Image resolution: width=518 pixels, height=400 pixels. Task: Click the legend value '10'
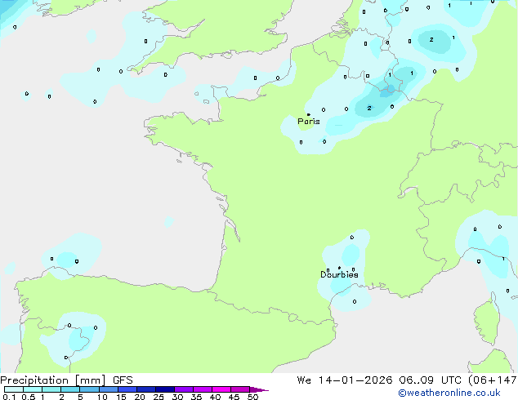pos(102,397)
